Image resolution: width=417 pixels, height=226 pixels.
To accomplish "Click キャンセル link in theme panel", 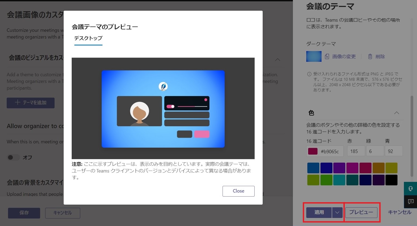I will 400,212.
